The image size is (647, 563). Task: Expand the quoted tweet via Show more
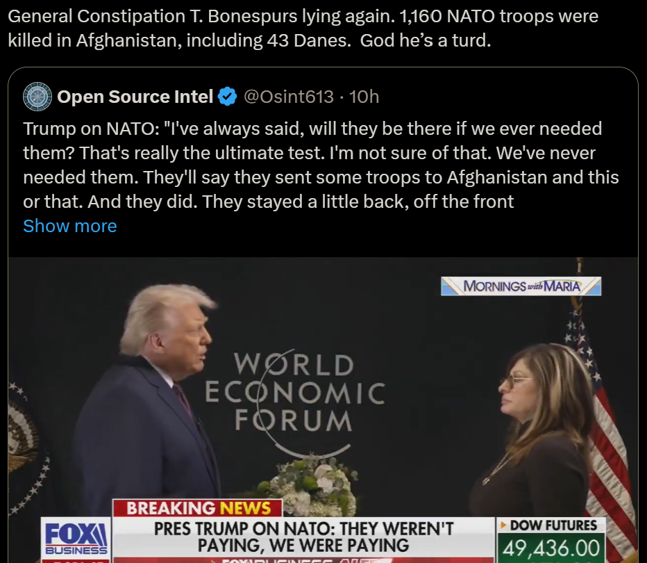70,226
